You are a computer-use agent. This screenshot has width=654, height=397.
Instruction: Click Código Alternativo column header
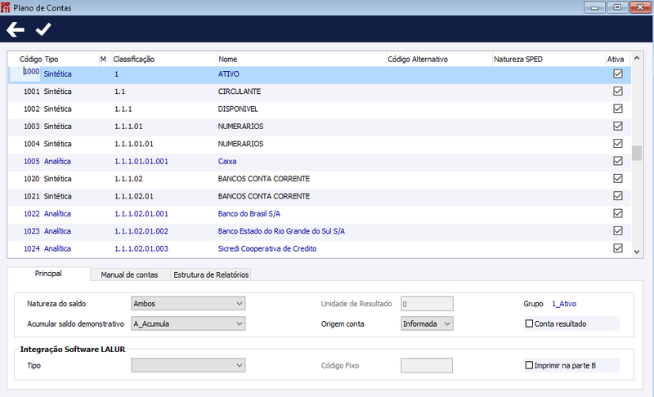click(418, 59)
